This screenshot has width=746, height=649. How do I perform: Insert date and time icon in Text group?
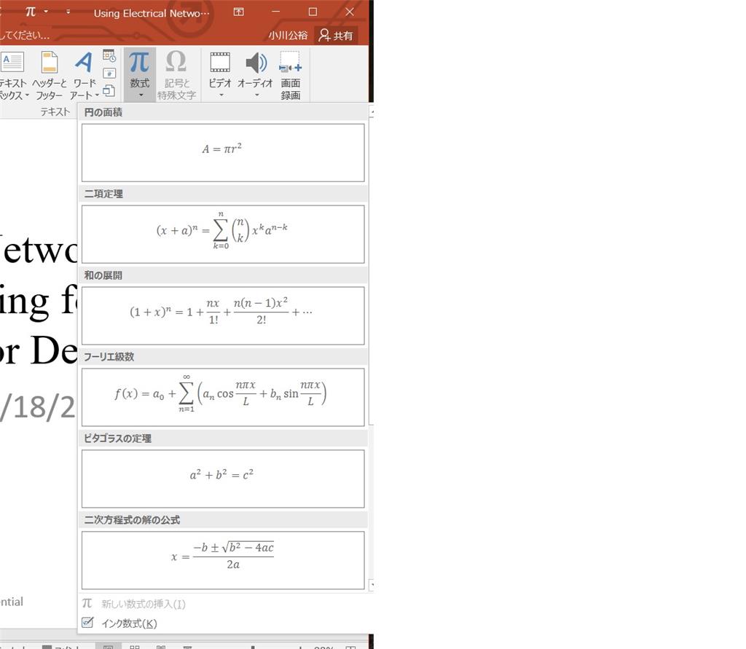tap(109, 56)
